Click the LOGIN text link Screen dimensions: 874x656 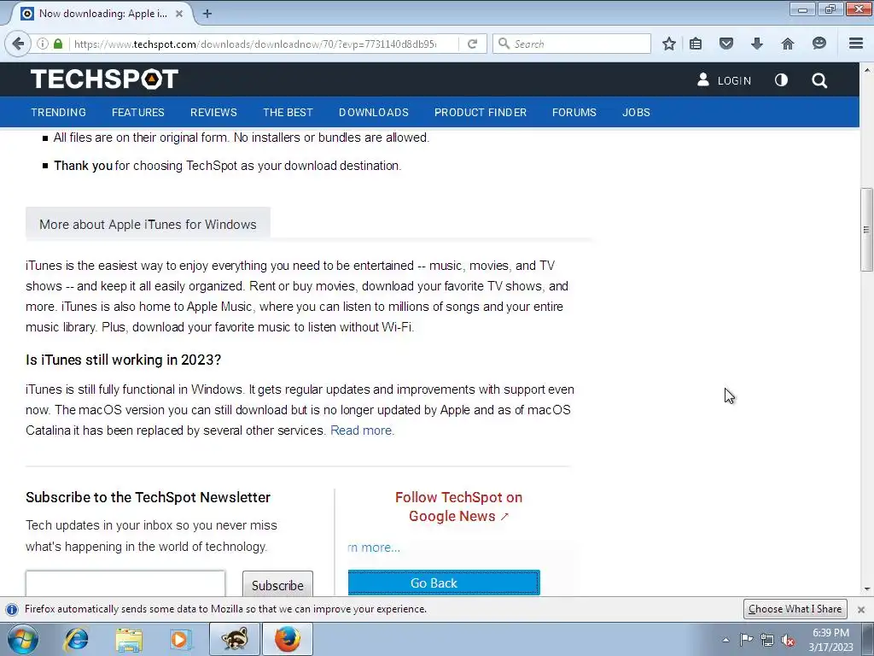(734, 81)
